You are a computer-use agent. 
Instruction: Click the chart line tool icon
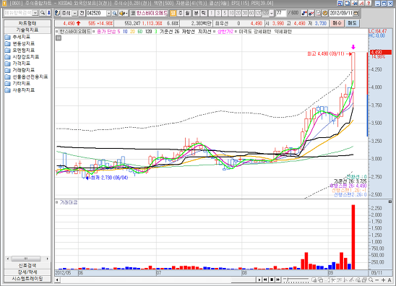pyautogui.click(x=311, y=13)
